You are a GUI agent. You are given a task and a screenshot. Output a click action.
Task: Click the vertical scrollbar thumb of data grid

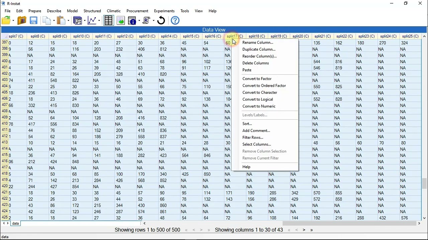coord(424,183)
